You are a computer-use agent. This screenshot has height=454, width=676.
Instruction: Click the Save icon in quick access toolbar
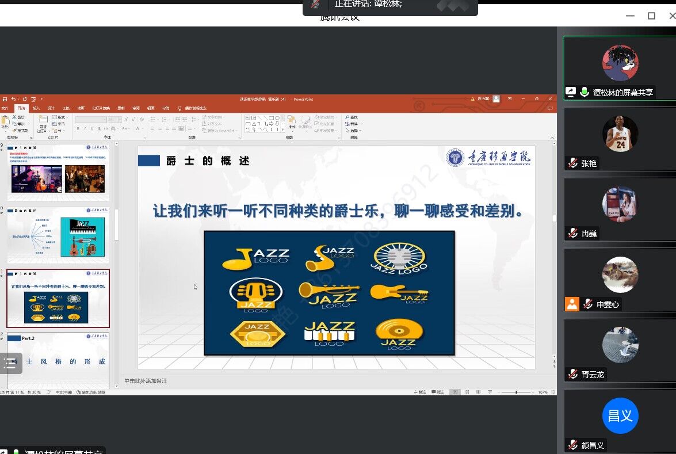5,99
